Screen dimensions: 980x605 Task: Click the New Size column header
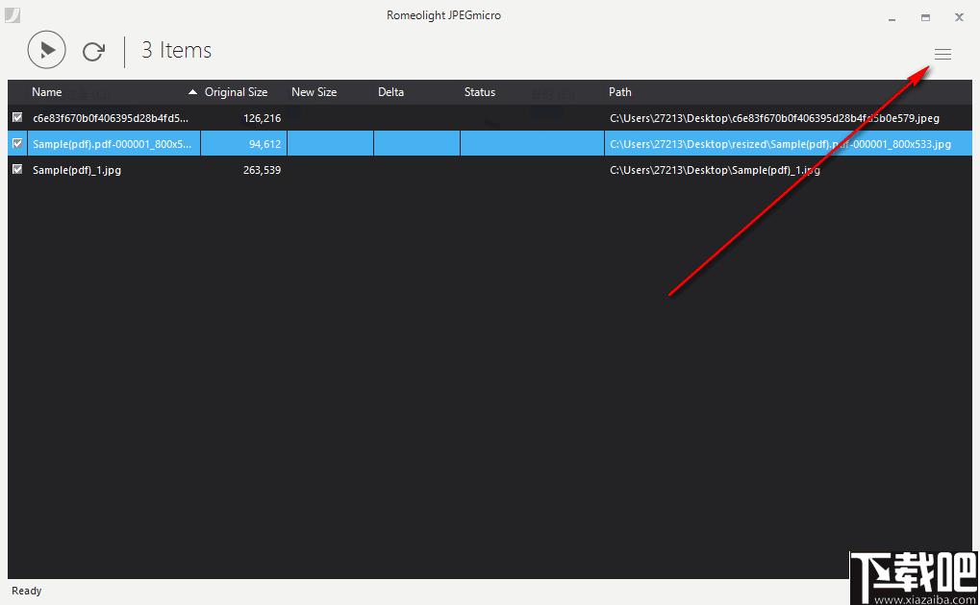coord(314,92)
